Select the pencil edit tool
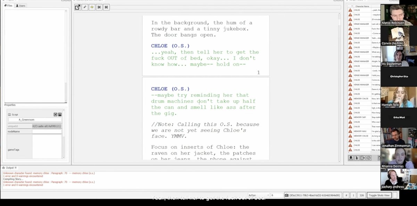The width and height of the screenshot is (417, 206). [84, 7]
